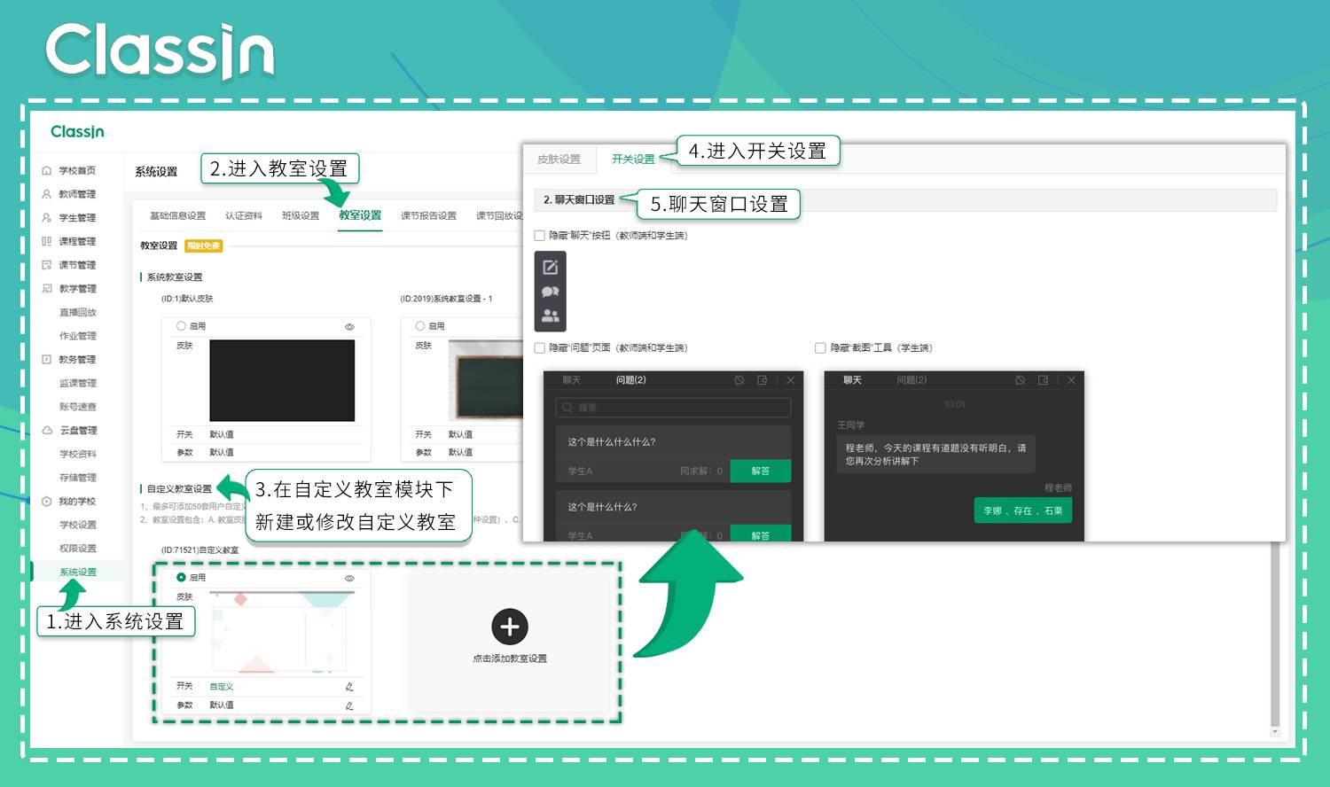This screenshot has width=1330, height=787.
Task: Click the 点击添加教室设置 label
Action: pyautogui.click(x=510, y=658)
